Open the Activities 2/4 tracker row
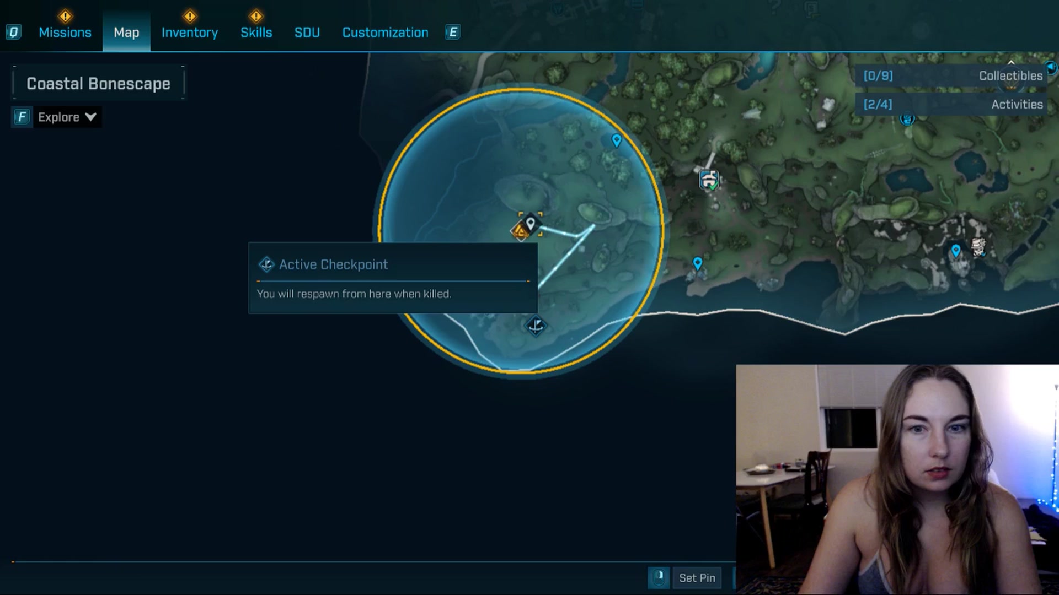 pyautogui.click(x=951, y=105)
